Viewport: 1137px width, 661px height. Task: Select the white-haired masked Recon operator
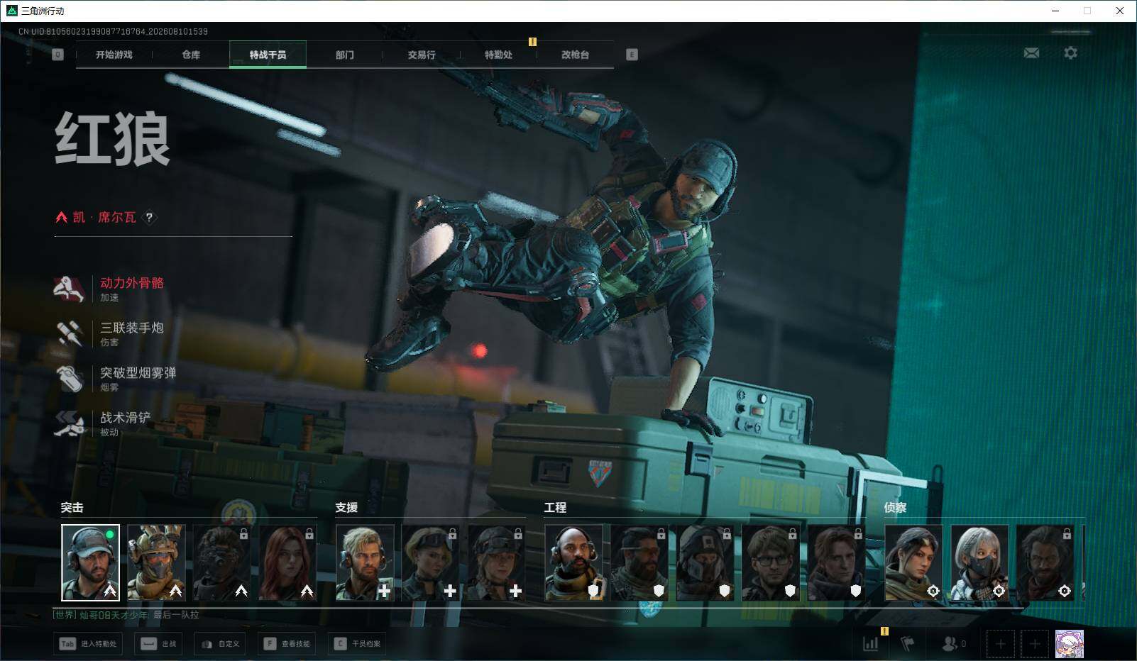click(x=979, y=562)
